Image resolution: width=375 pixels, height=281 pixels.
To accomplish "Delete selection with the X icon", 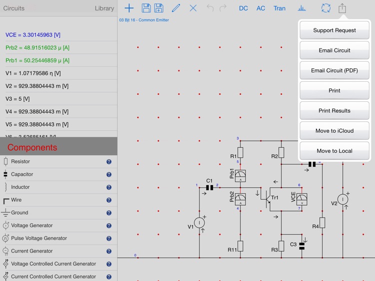I will (193, 8).
